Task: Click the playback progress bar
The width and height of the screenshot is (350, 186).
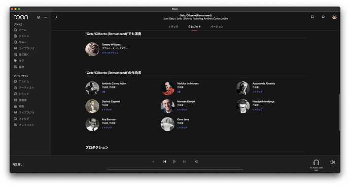Action: (175, 169)
